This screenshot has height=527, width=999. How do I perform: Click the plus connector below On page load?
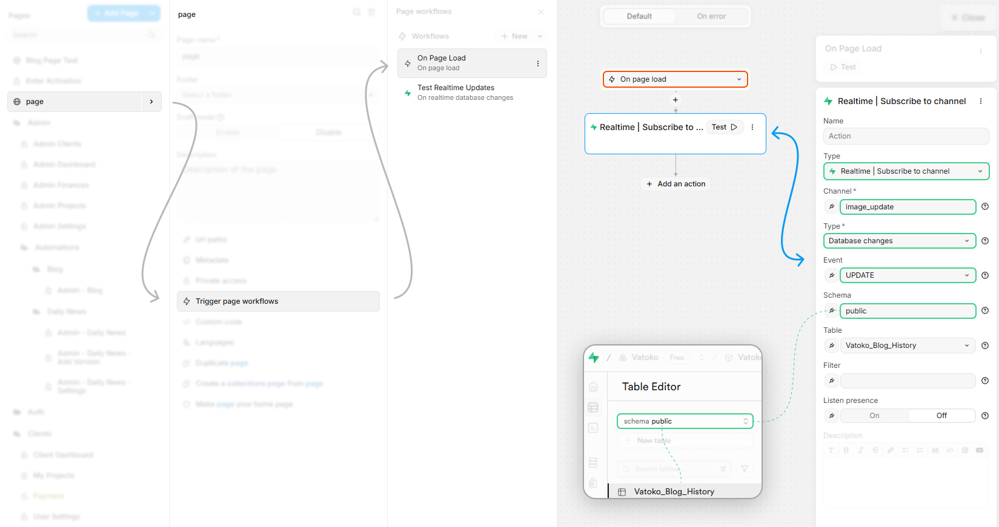point(675,100)
